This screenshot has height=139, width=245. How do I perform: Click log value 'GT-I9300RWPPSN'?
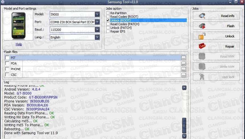tap(43, 97)
